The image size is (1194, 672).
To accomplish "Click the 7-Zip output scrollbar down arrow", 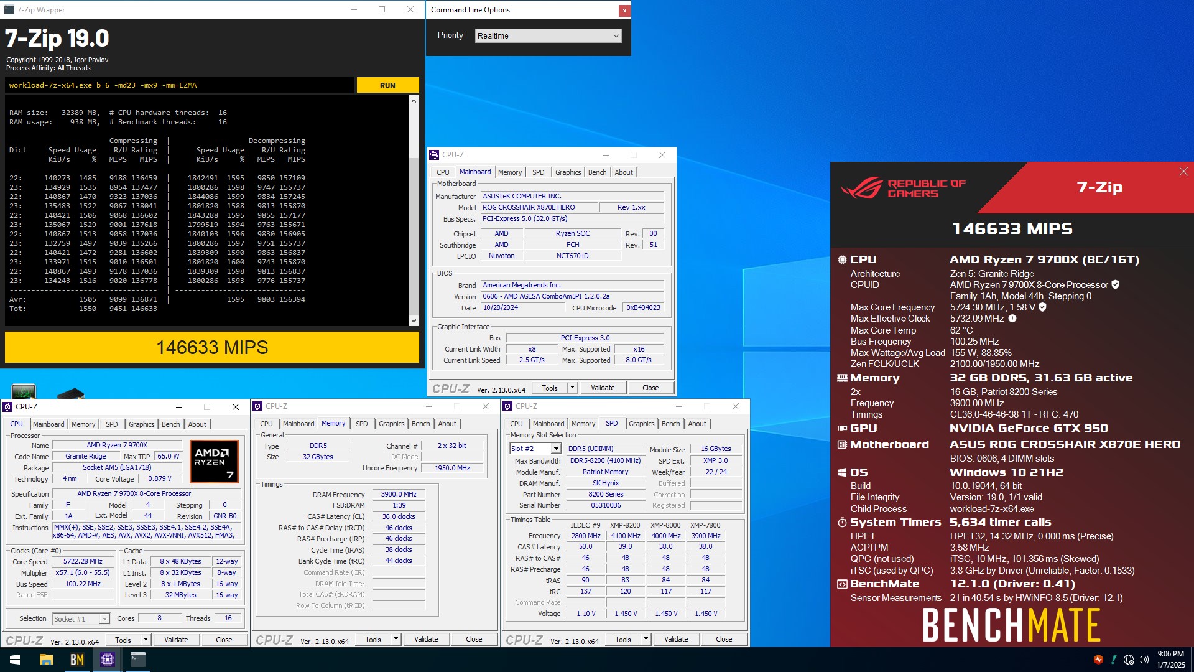I will 414,321.
